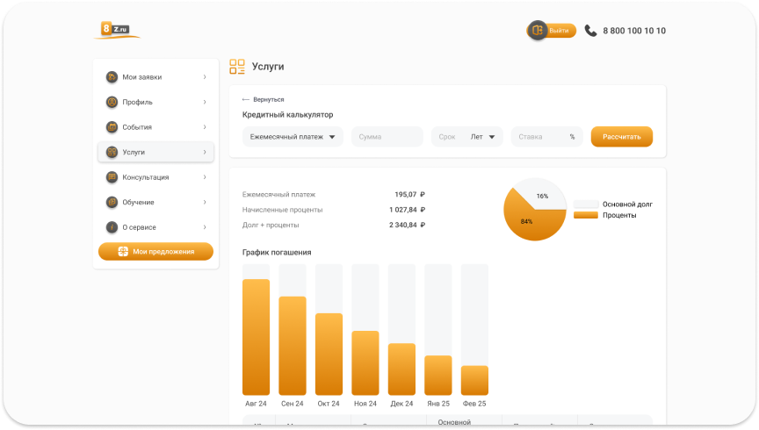Open the Ежемесячный платеж dropdown

tap(293, 137)
